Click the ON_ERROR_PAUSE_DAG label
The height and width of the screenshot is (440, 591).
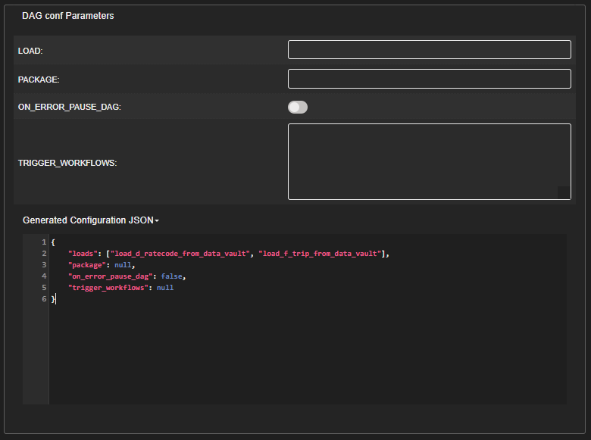click(x=69, y=108)
